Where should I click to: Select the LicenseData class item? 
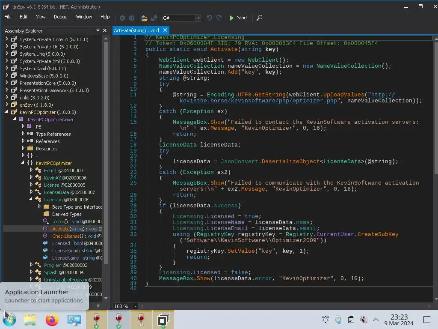[x=69, y=192]
